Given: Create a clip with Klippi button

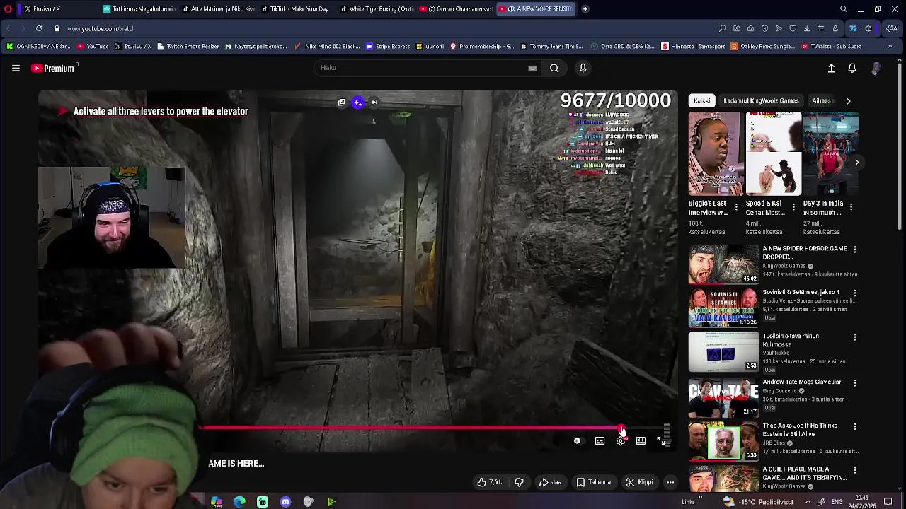Looking at the screenshot, I should (x=639, y=482).
